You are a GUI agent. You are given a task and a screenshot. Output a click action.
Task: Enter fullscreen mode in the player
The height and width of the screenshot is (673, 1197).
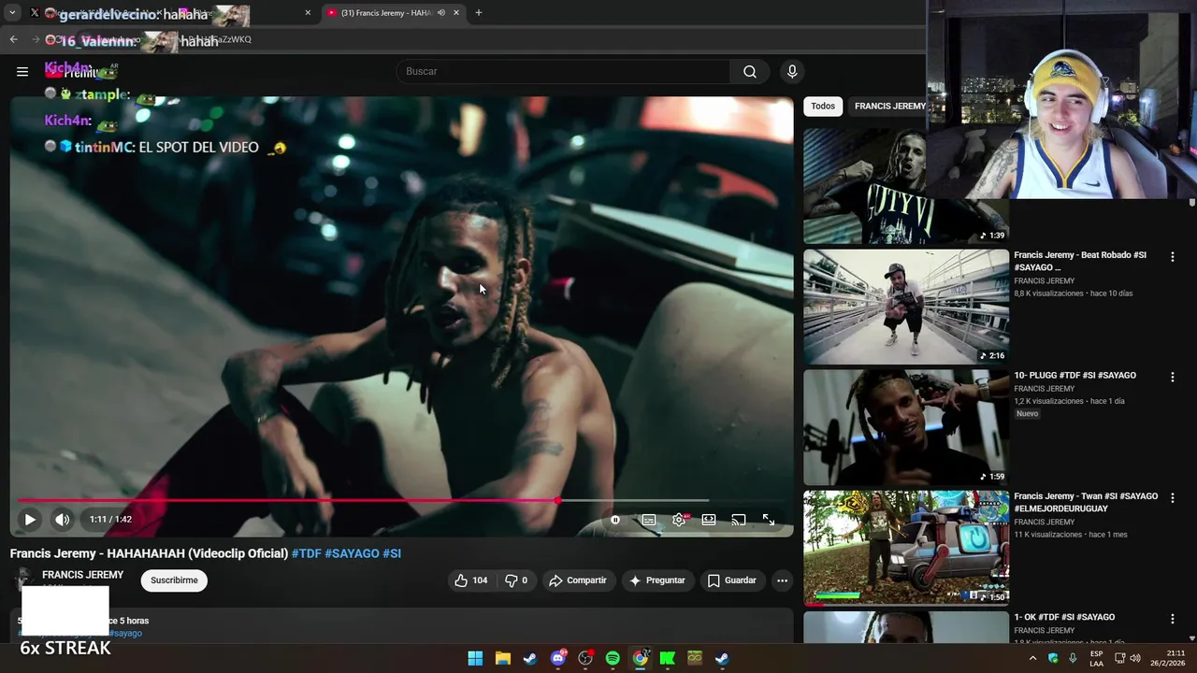769,520
